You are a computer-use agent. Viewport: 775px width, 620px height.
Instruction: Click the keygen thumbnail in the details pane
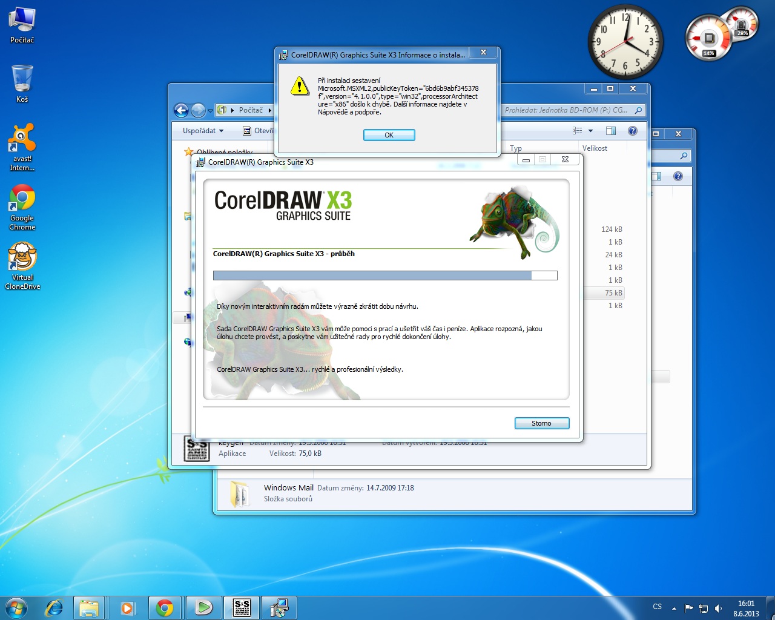point(197,449)
